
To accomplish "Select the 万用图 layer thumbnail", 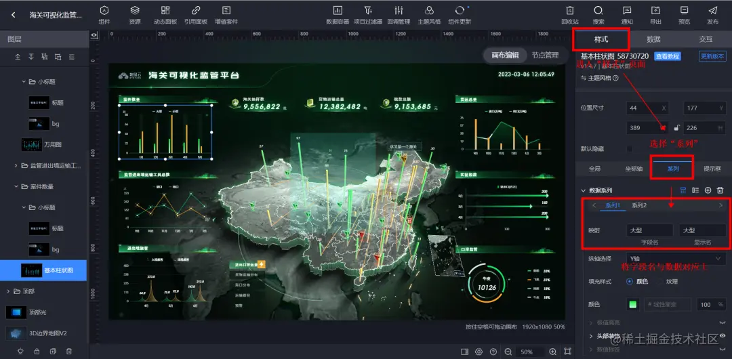I will [32, 145].
